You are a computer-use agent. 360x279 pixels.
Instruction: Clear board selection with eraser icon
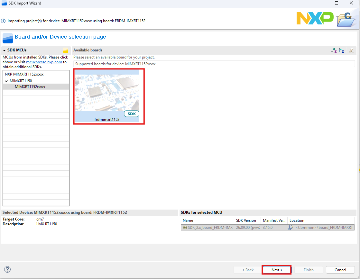pos(351,50)
